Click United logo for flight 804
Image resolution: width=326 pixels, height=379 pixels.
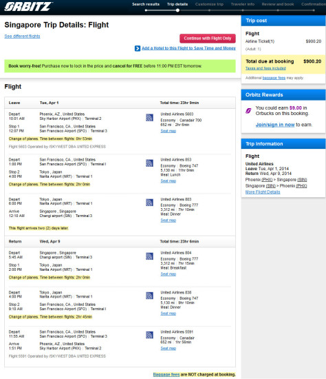(150, 256)
